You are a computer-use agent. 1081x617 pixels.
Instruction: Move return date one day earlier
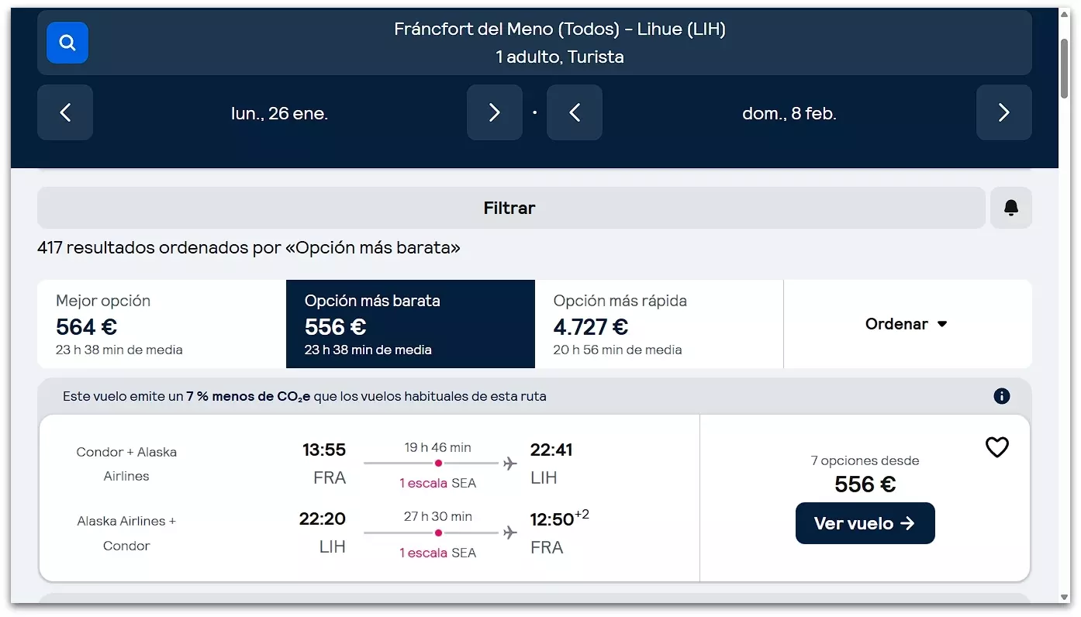[x=575, y=113]
